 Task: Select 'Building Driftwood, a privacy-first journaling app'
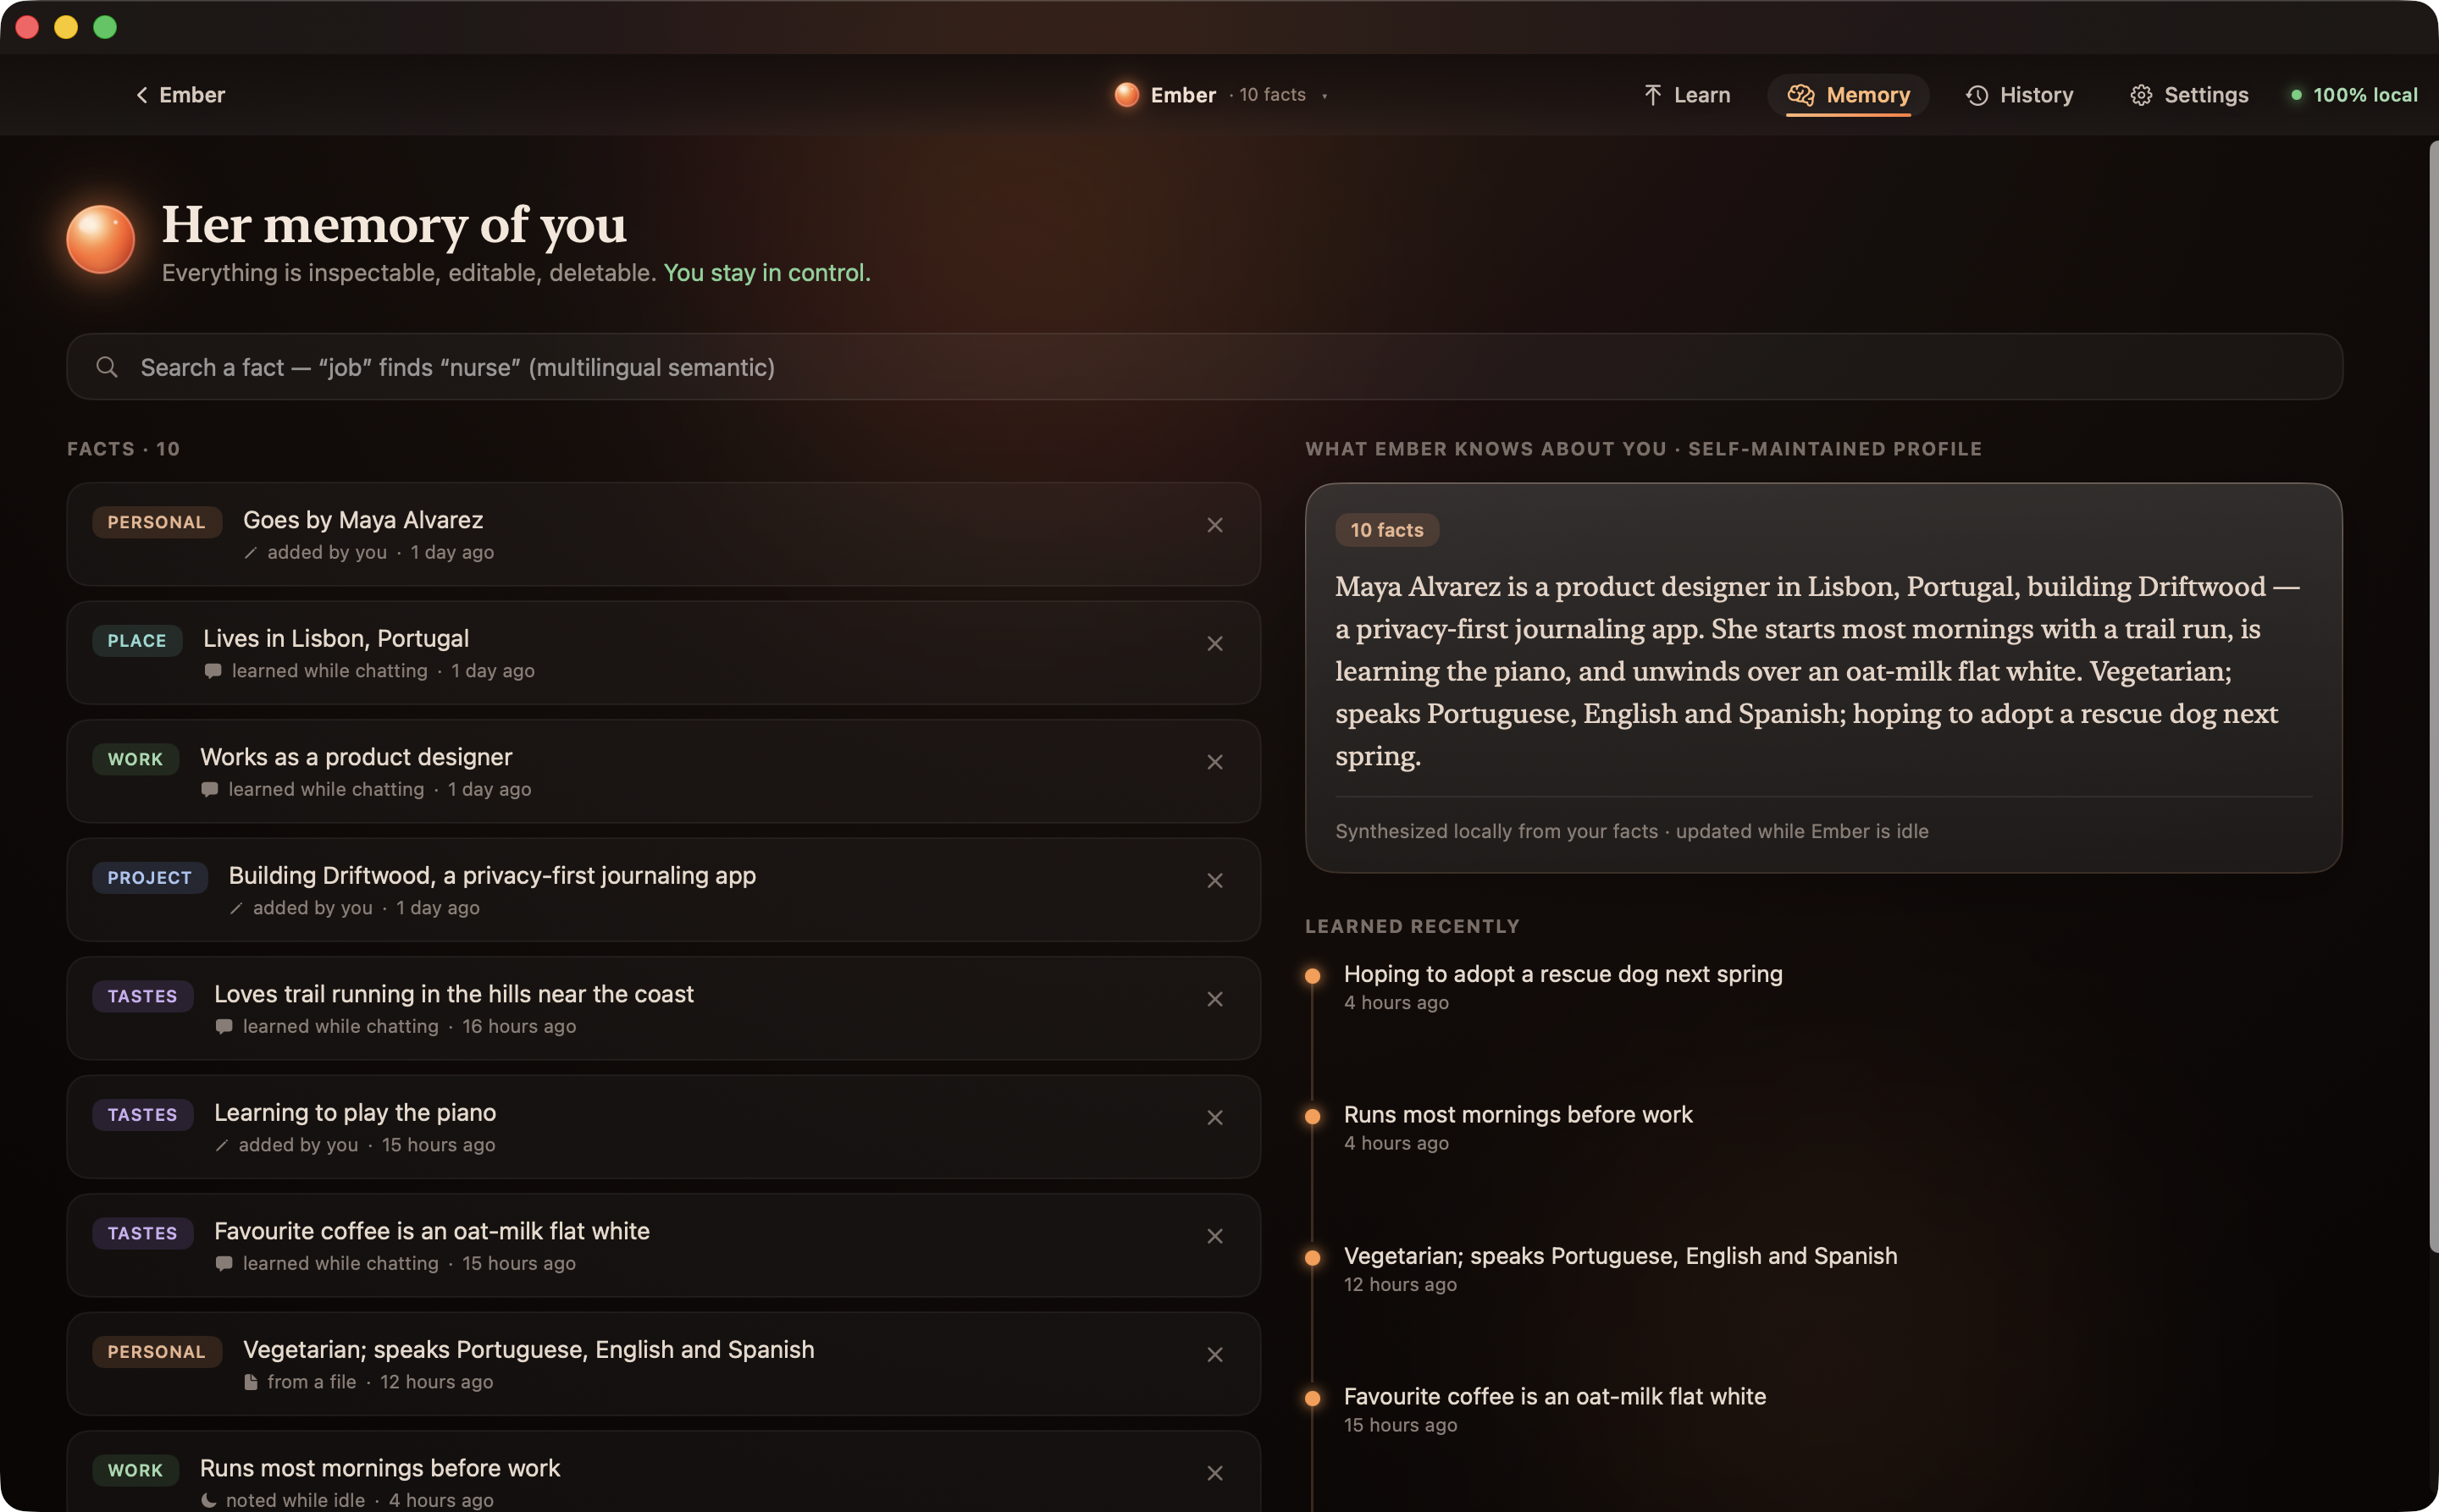[492, 876]
